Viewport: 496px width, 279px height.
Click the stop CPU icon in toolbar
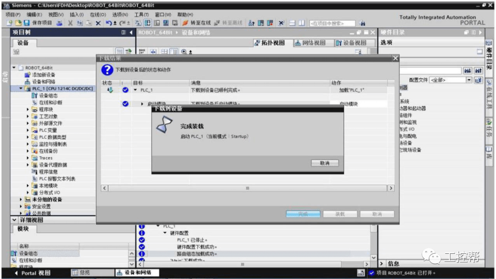point(270,23)
